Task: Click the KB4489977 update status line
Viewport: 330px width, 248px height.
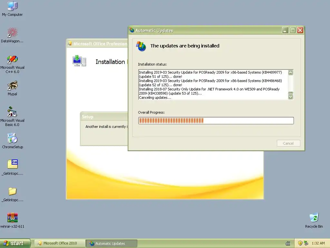Action: click(x=210, y=75)
